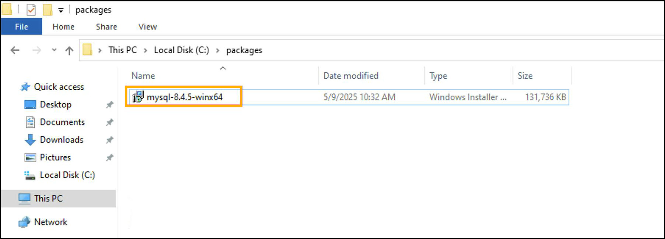Click the Pictures folder icon in sidebar
665x239 pixels.
30,157
